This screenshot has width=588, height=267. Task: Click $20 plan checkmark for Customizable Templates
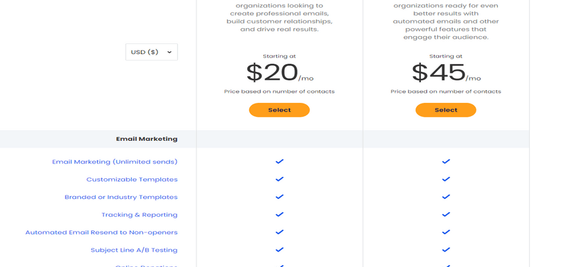click(x=279, y=180)
